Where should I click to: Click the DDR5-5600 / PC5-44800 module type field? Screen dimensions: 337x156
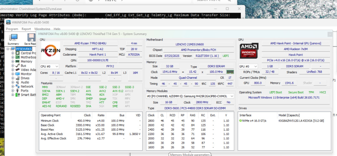tap(195, 108)
